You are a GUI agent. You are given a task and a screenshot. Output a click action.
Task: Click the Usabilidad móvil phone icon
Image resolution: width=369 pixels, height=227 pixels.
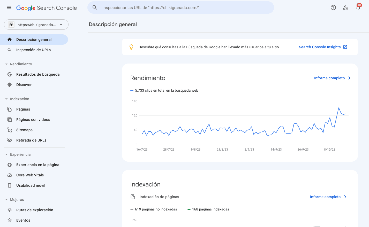click(10, 185)
